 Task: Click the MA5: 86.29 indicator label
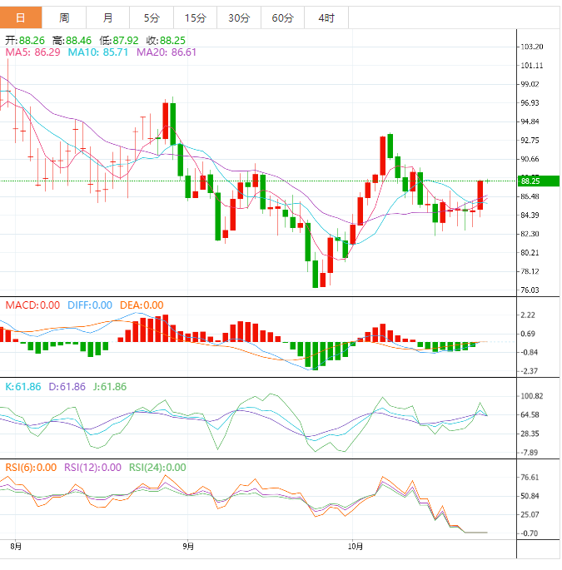pyautogui.click(x=32, y=52)
